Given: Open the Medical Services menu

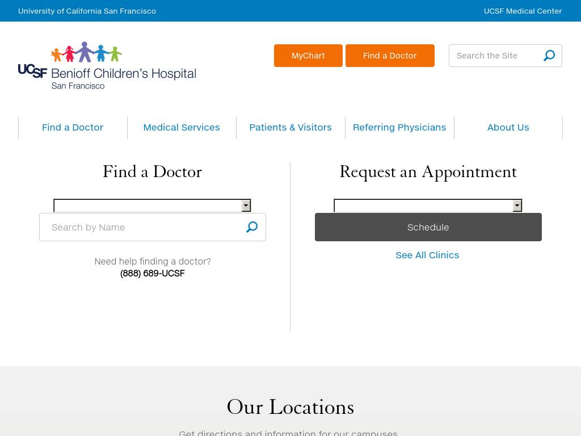Looking at the screenshot, I should point(182,128).
